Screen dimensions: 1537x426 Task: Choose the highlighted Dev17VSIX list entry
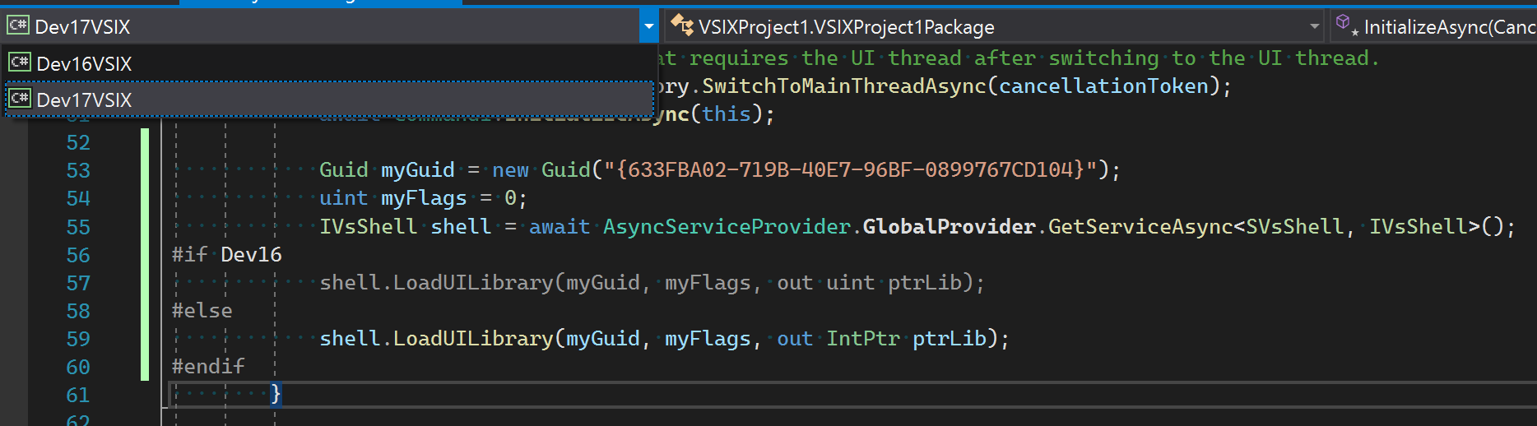pyautogui.click(x=84, y=100)
